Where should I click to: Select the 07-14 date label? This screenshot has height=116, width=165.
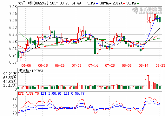pos(93,65)
